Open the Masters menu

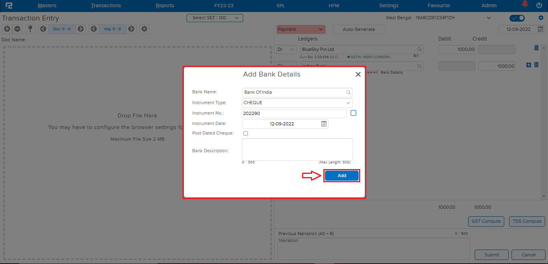pos(47,5)
